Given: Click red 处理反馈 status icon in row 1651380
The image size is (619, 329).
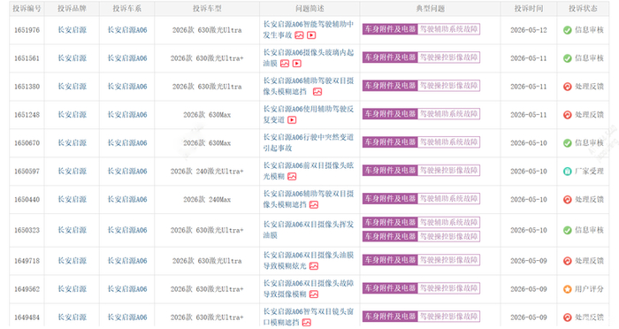Looking at the screenshot, I should coord(568,87).
